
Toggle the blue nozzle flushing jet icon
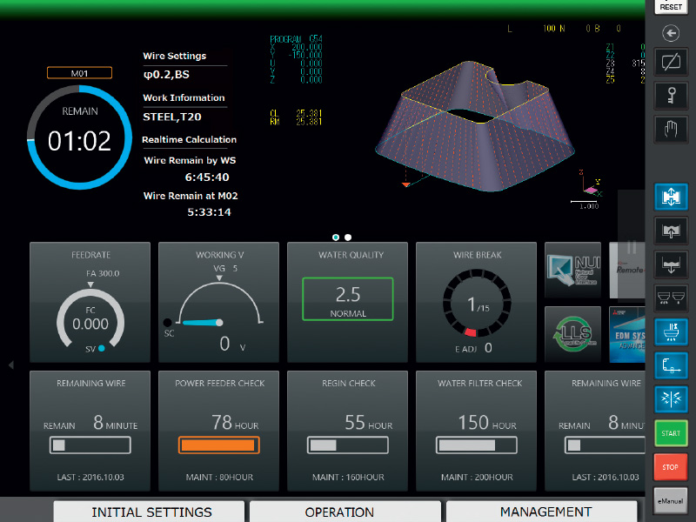(671, 331)
